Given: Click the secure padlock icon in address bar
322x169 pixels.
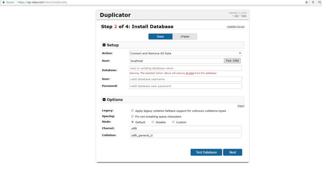Looking at the screenshot, I should 4,2.
